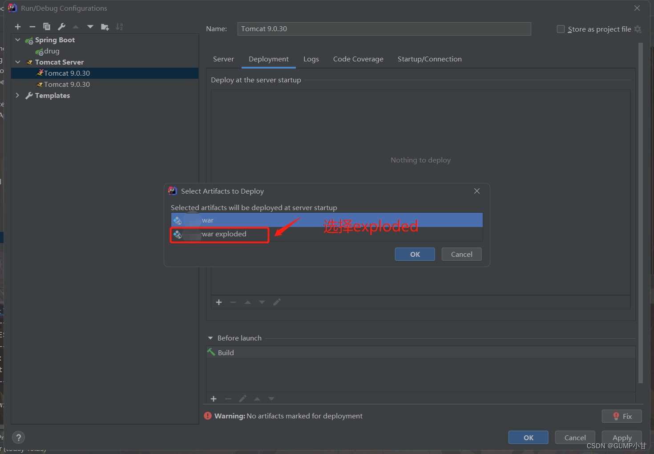Click the Apply button
654x454 pixels.
click(622, 438)
